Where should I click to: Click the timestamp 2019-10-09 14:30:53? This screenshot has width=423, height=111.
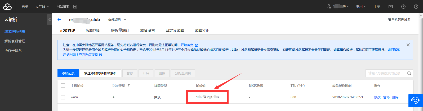point(348,97)
